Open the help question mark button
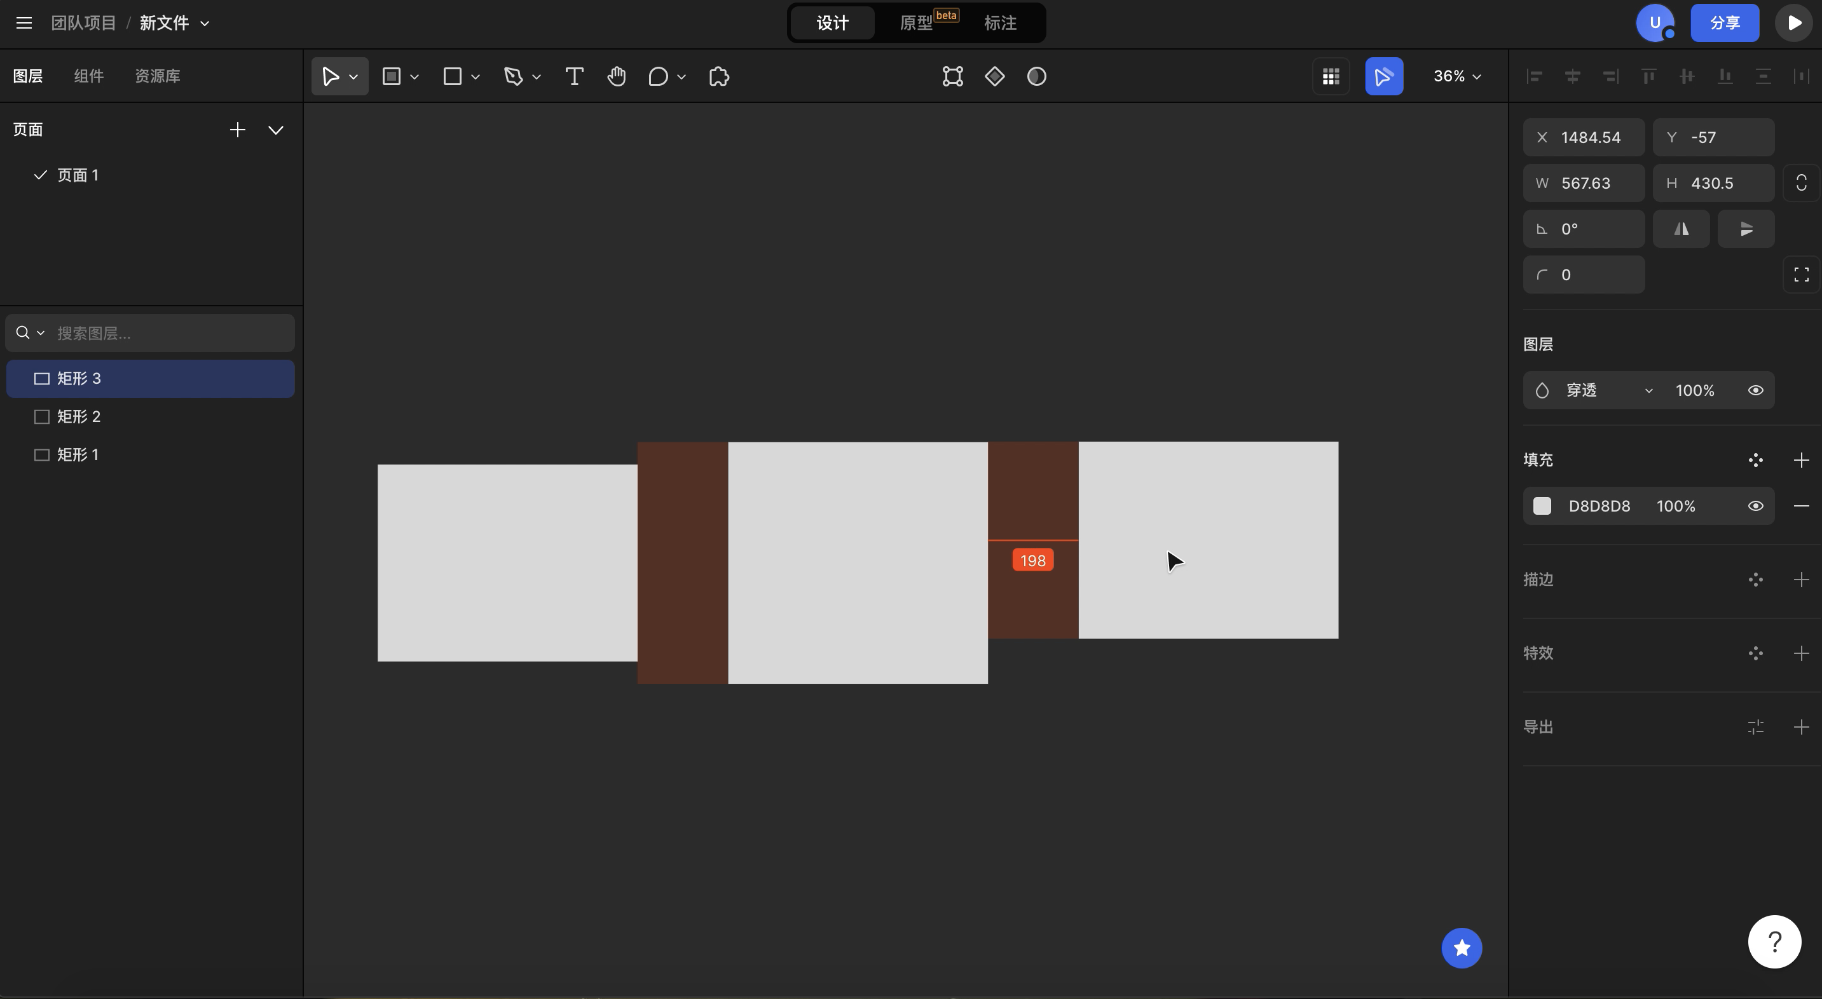 (1774, 942)
